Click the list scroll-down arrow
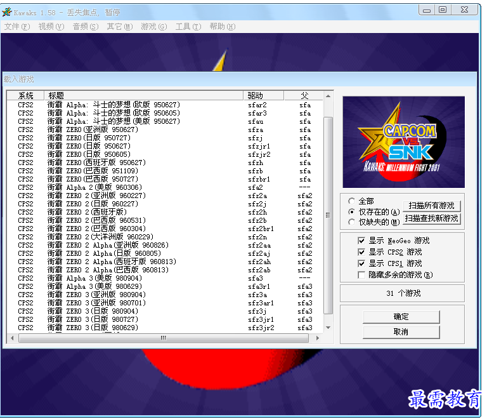 click(328, 328)
